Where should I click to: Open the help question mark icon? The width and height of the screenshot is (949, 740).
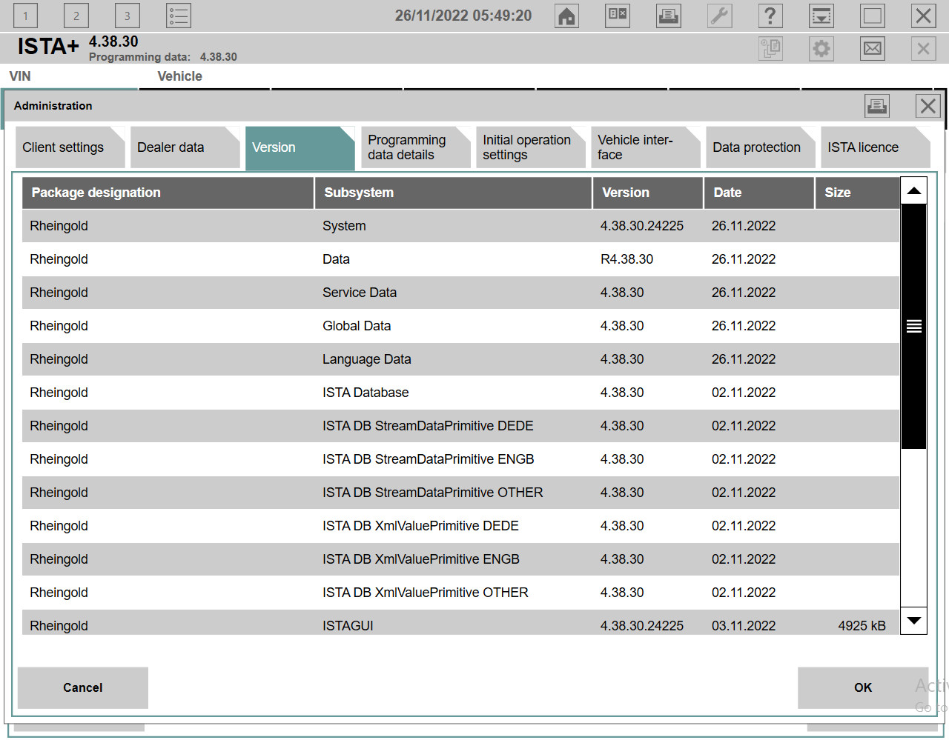(770, 16)
